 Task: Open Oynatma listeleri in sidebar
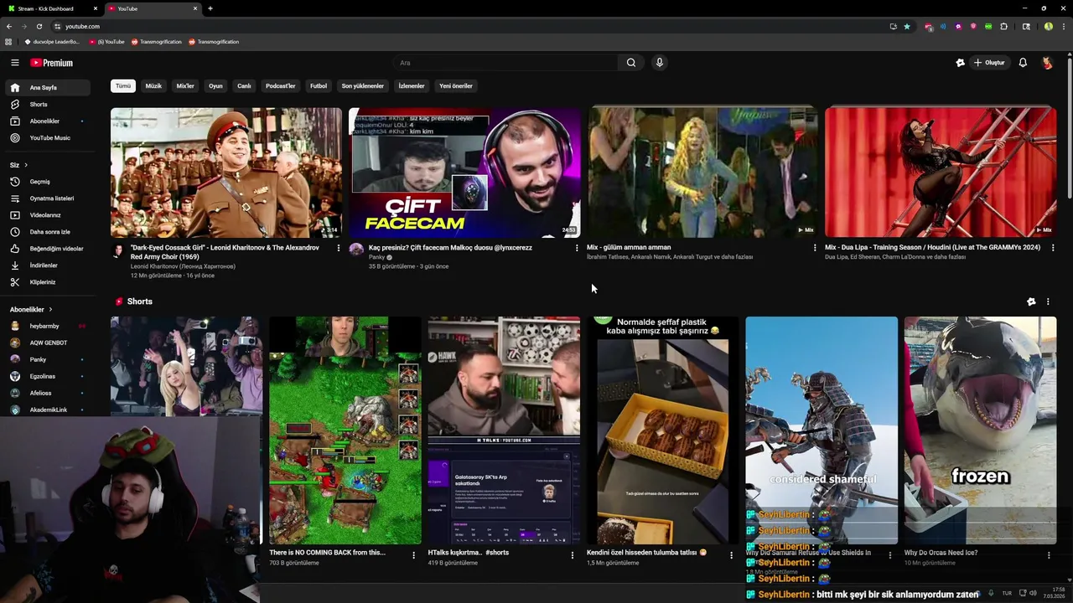click(x=46, y=198)
